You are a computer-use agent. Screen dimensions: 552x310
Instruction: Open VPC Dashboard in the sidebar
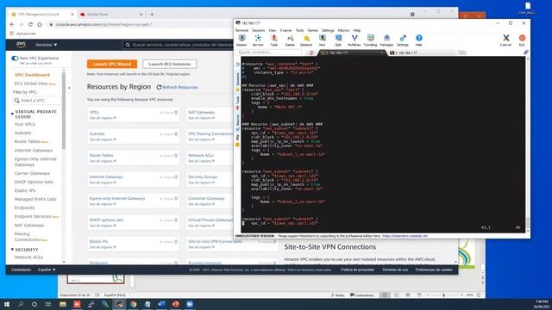(x=32, y=75)
